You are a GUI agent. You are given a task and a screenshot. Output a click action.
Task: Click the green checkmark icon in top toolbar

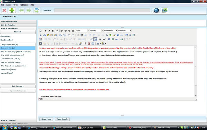click(x=165, y=10)
